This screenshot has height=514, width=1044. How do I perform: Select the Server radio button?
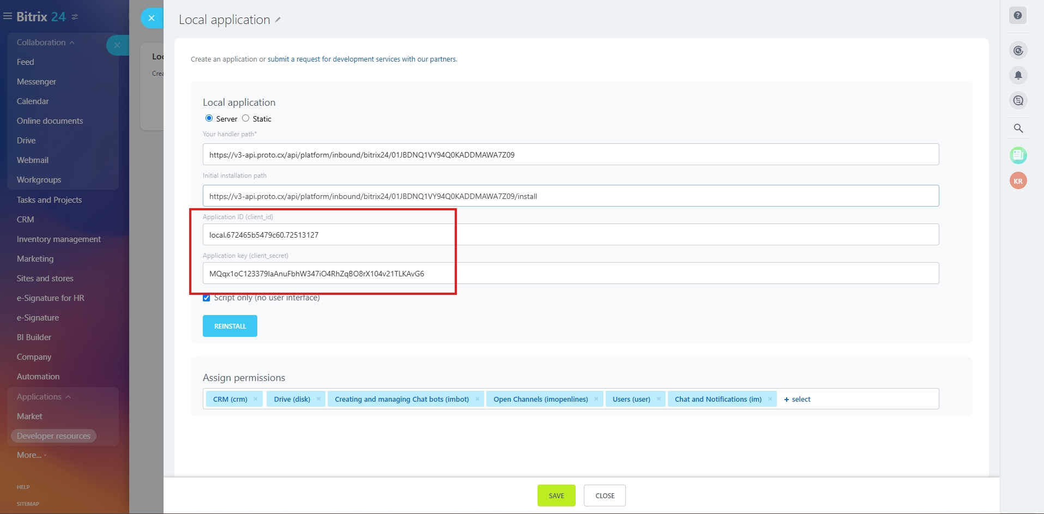(209, 118)
